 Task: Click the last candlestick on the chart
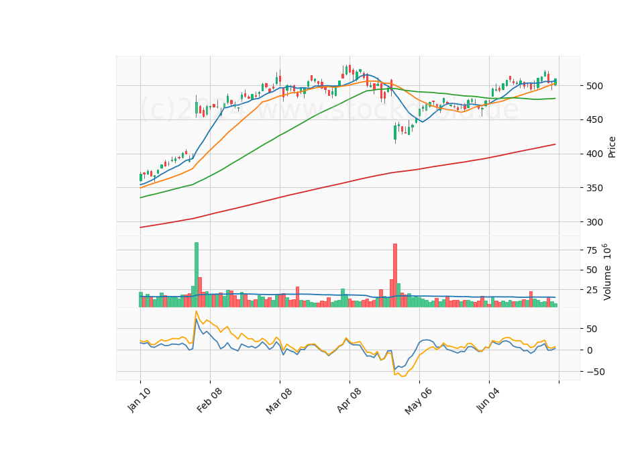coord(555,82)
